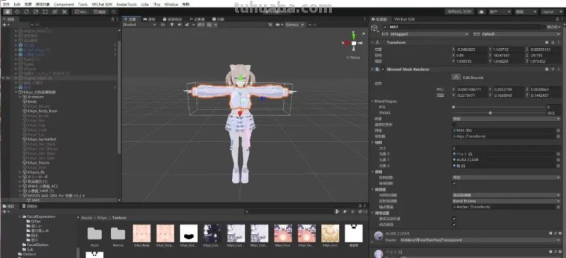Select the Move tool in the toolbar
Image resolution: width=566 pixels, height=258 pixels.
tap(17, 12)
